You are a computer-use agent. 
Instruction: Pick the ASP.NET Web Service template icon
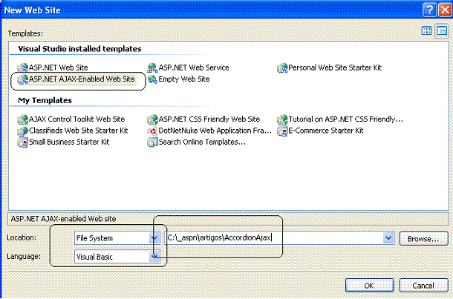tap(152, 68)
